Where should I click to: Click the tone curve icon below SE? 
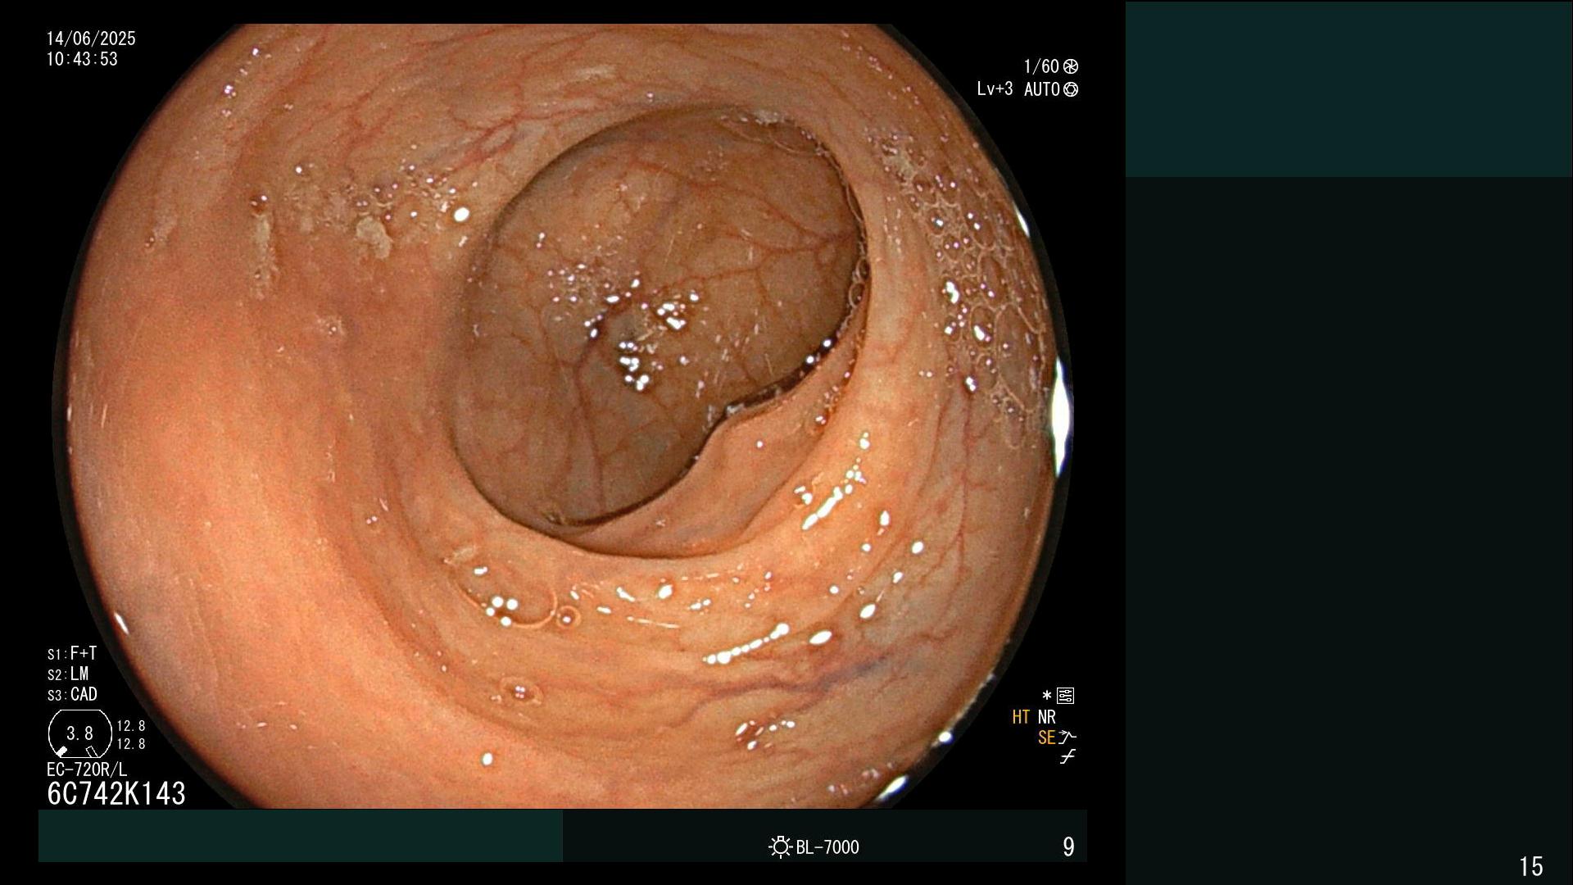(1067, 757)
